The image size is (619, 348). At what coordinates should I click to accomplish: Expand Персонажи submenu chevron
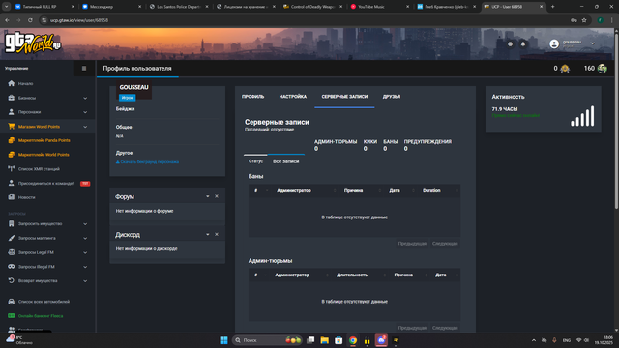click(85, 112)
